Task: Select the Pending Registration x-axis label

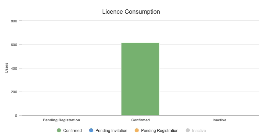Action: [62, 120]
